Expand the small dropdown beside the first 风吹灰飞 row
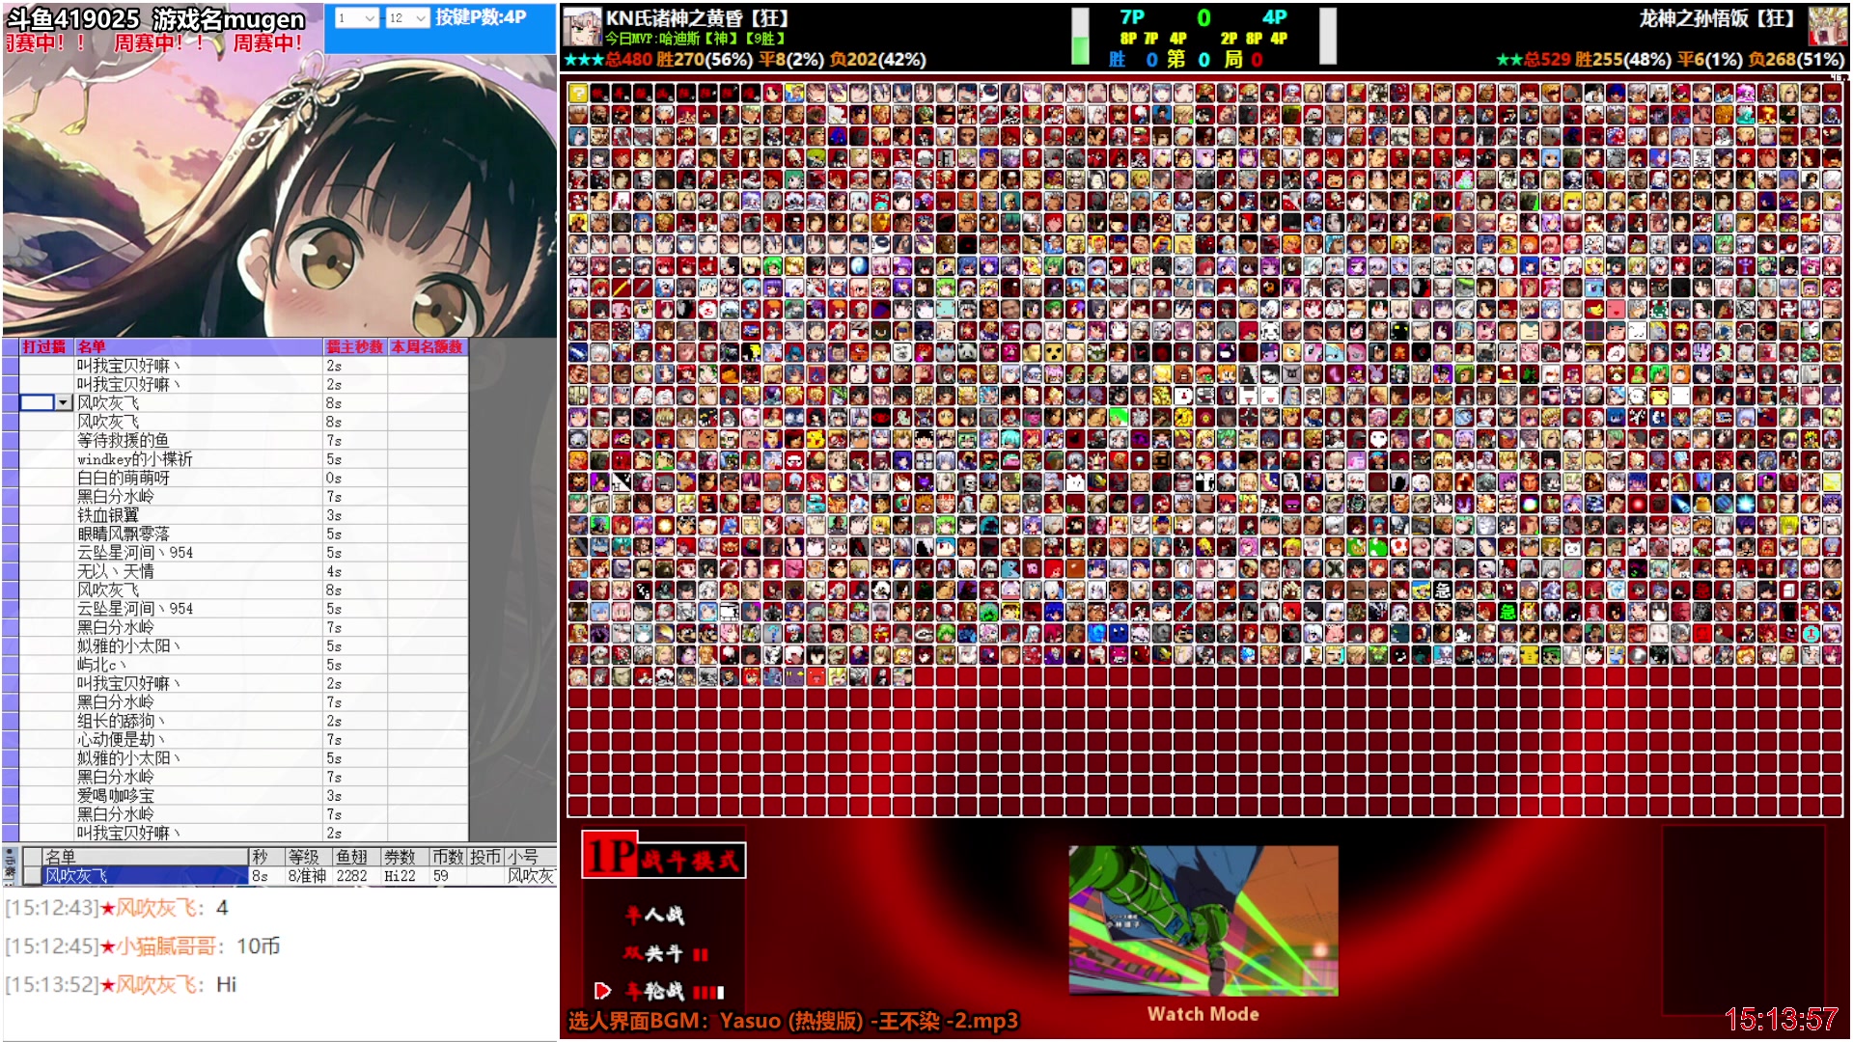The height and width of the screenshot is (1042, 1853). tap(64, 402)
